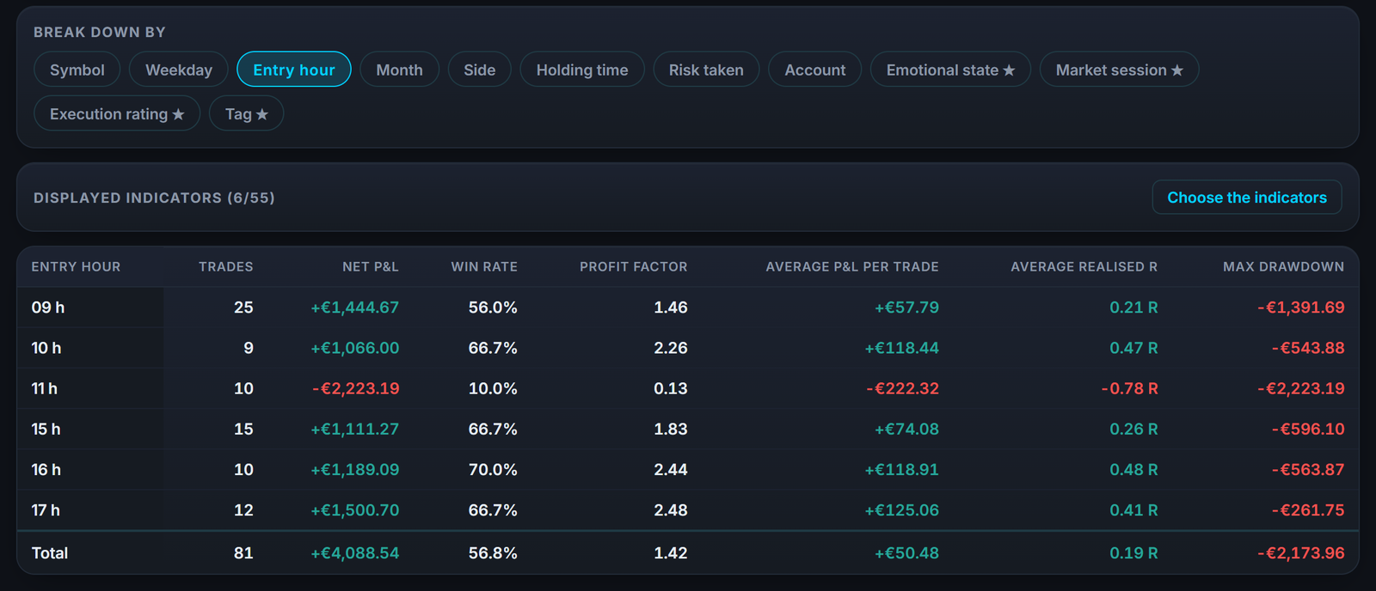Click the -€261.75 max drawdown value
The height and width of the screenshot is (591, 1376).
coord(1308,510)
